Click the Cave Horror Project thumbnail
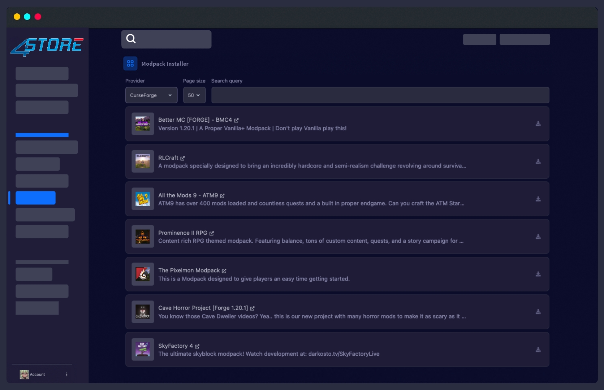Viewport: 604px width, 390px height. (143, 312)
